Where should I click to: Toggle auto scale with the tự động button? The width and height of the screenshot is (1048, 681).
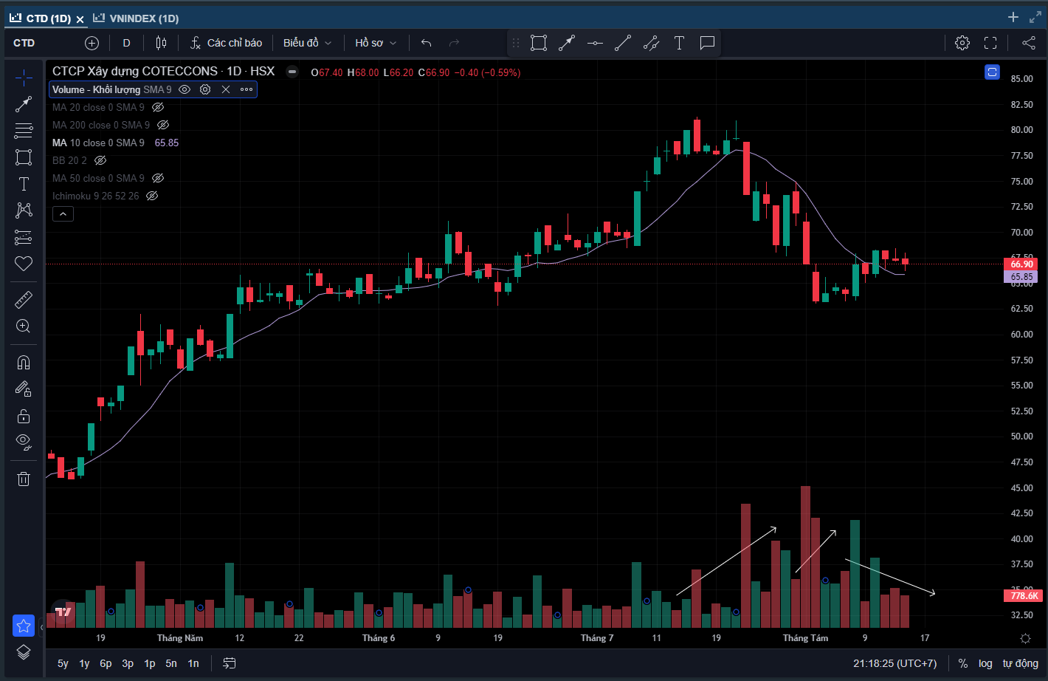1021,663
